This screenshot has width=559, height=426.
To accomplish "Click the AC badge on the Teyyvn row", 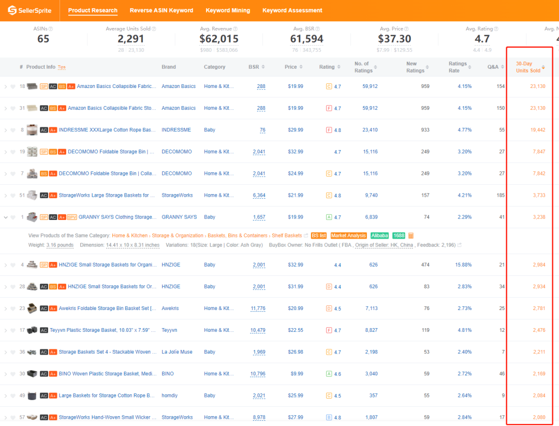I will (44, 330).
